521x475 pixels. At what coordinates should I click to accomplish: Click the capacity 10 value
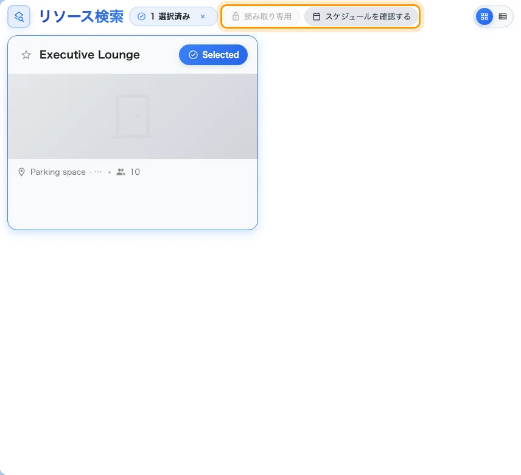[x=135, y=172]
